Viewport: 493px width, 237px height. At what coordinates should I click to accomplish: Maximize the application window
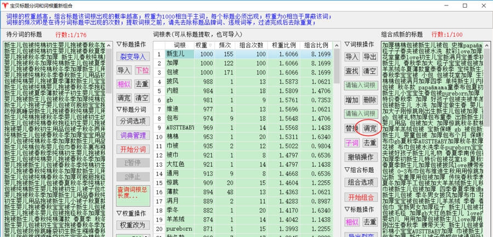point(464,5)
